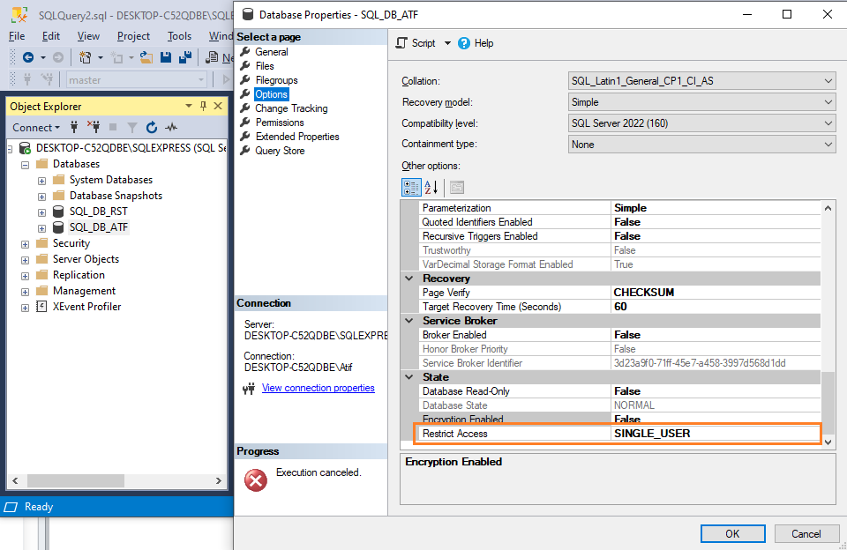The image size is (847, 550).
Task: Click the XEvent Profiler node icon
Action: point(41,307)
